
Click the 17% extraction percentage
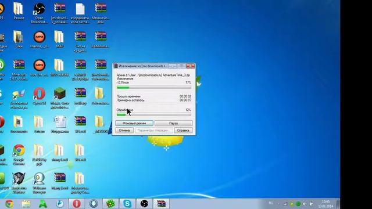click(x=188, y=82)
